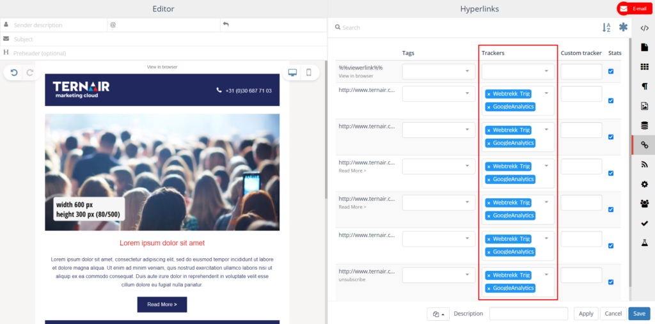Open the View in browser link in email
The width and height of the screenshot is (655, 324).
[162, 67]
